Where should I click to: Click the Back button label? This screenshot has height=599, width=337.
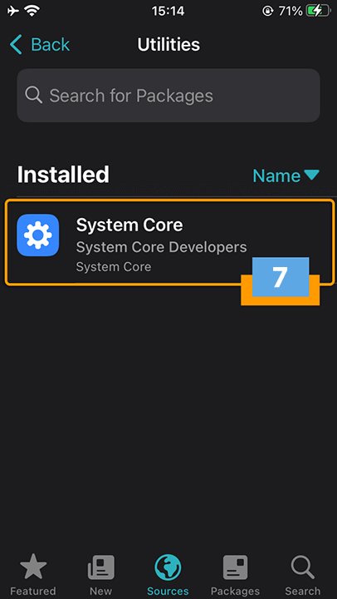(51, 44)
